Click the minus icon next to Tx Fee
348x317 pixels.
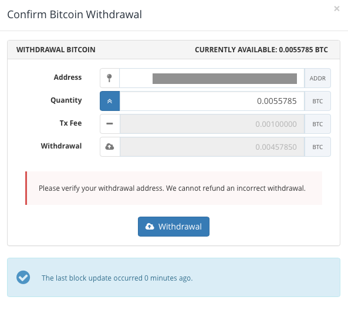coord(110,124)
